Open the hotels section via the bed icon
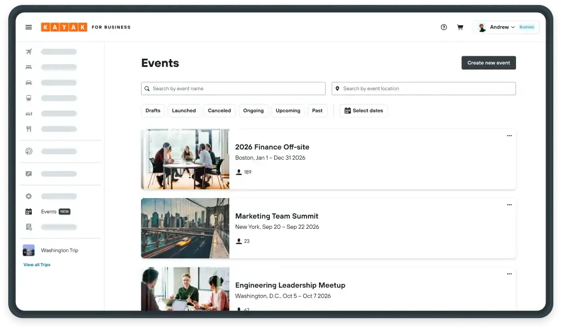 [x=28, y=67]
